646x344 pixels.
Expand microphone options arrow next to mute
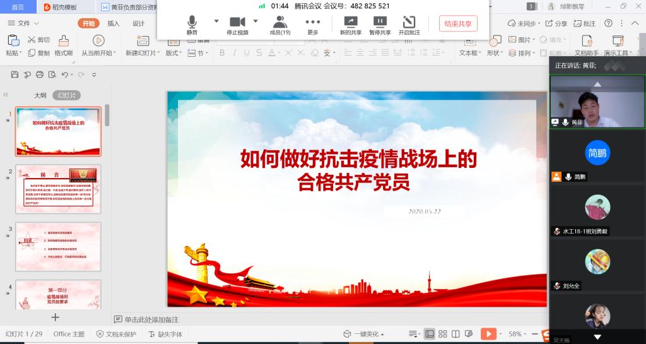216,21
